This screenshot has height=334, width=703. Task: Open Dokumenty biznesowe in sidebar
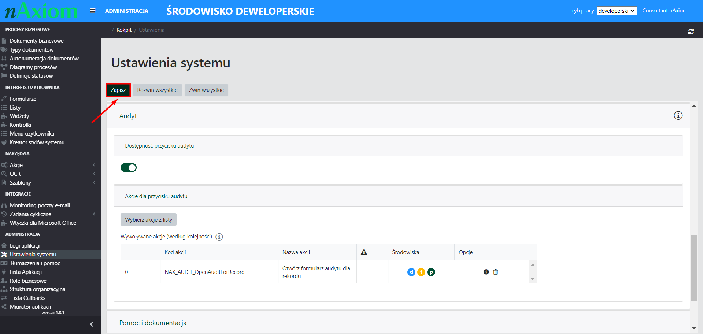[x=37, y=41]
